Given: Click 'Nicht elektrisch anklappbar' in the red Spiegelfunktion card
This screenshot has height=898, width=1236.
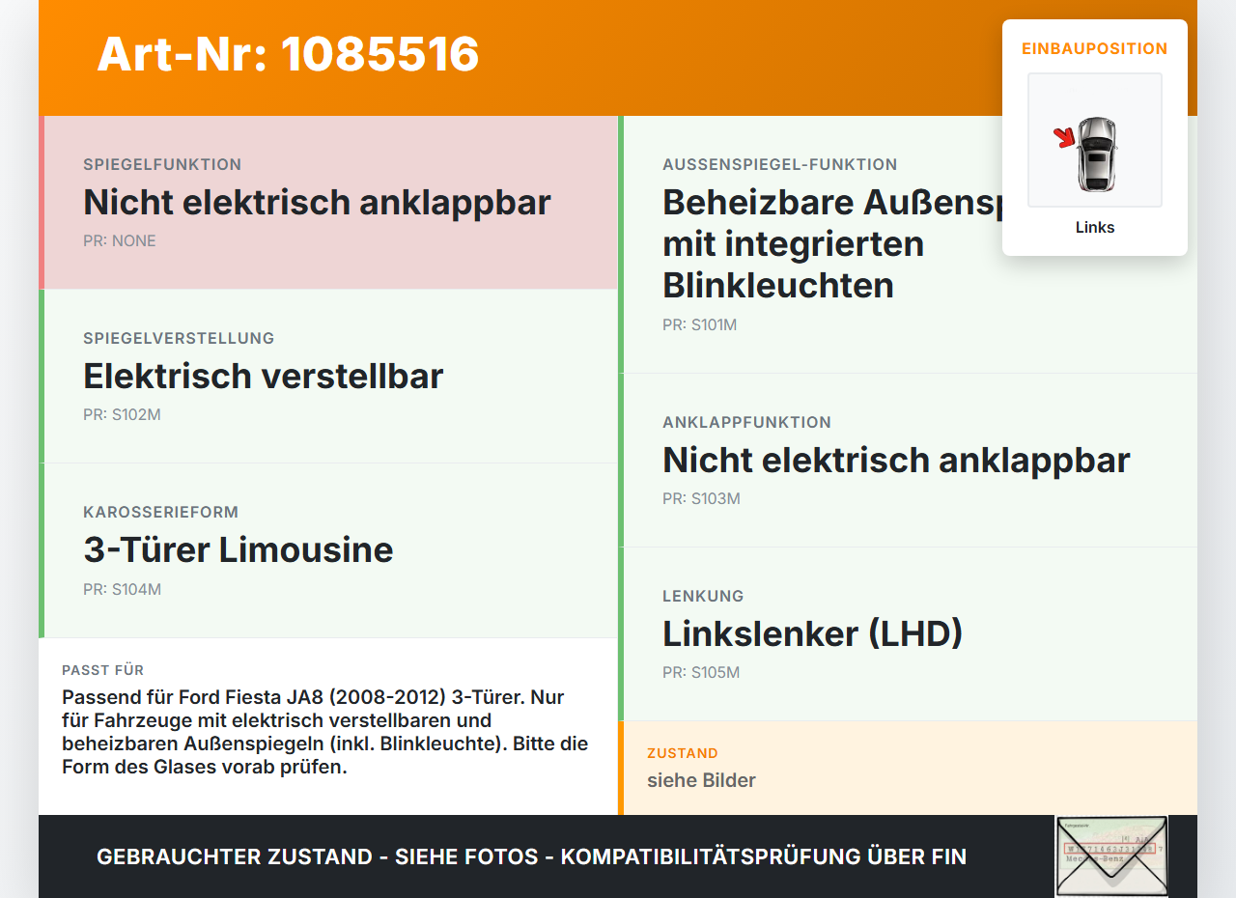Looking at the screenshot, I should [x=317, y=203].
